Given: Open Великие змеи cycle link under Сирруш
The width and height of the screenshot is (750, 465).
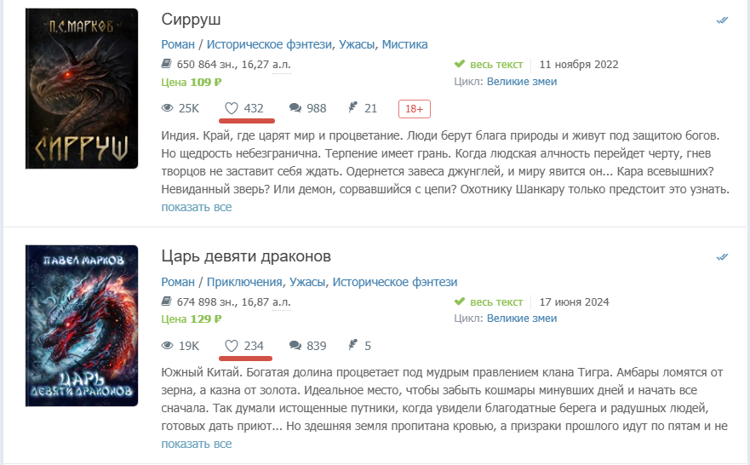Looking at the screenshot, I should click(x=521, y=82).
